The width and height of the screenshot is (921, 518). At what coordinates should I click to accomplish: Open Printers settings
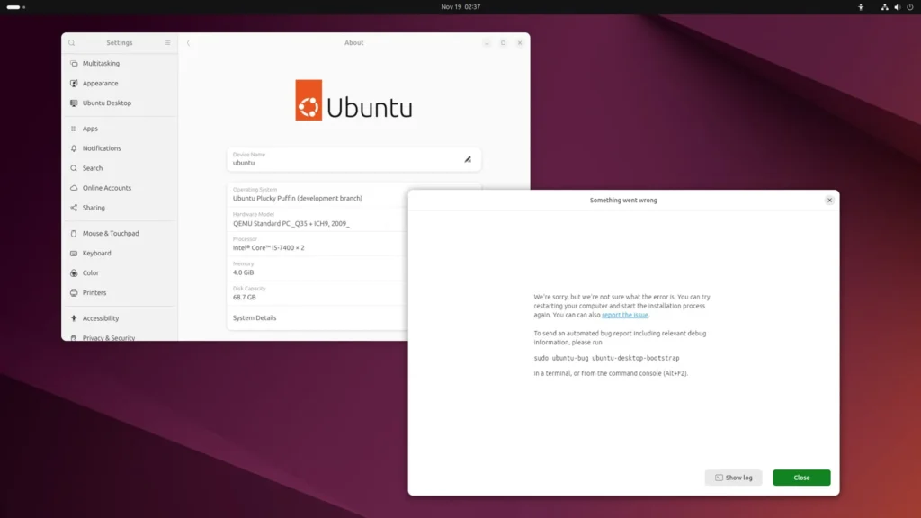pyautogui.click(x=94, y=293)
